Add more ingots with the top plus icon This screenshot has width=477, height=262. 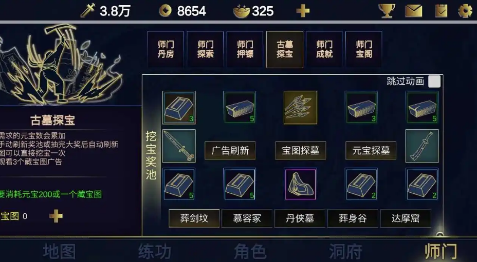pos(303,11)
